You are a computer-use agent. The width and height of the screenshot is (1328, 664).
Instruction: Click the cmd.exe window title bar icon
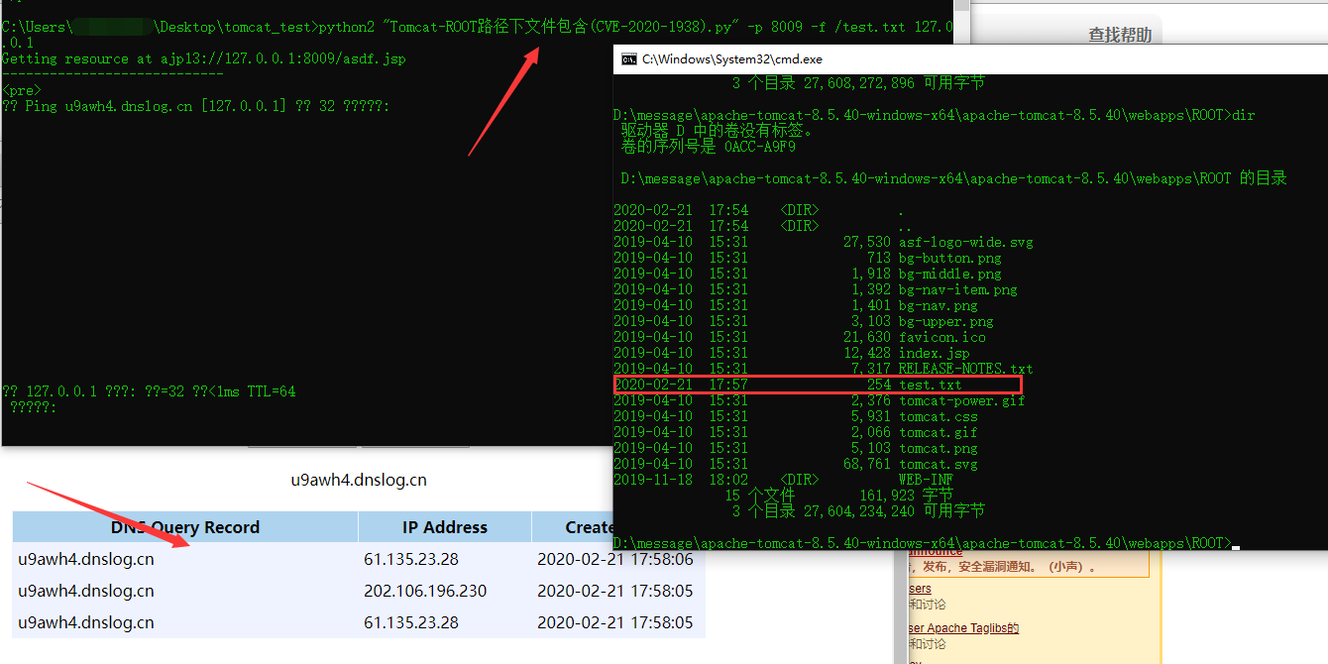point(628,59)
